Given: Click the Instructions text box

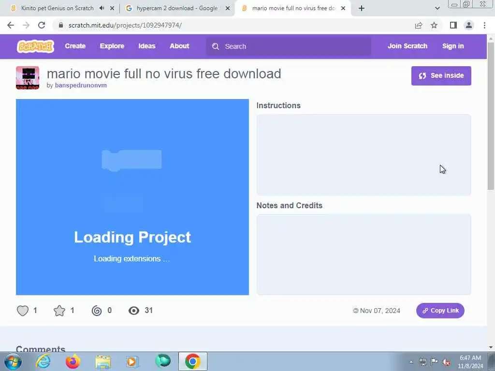Looking at the screenshot, I should (x=364, y=155).
